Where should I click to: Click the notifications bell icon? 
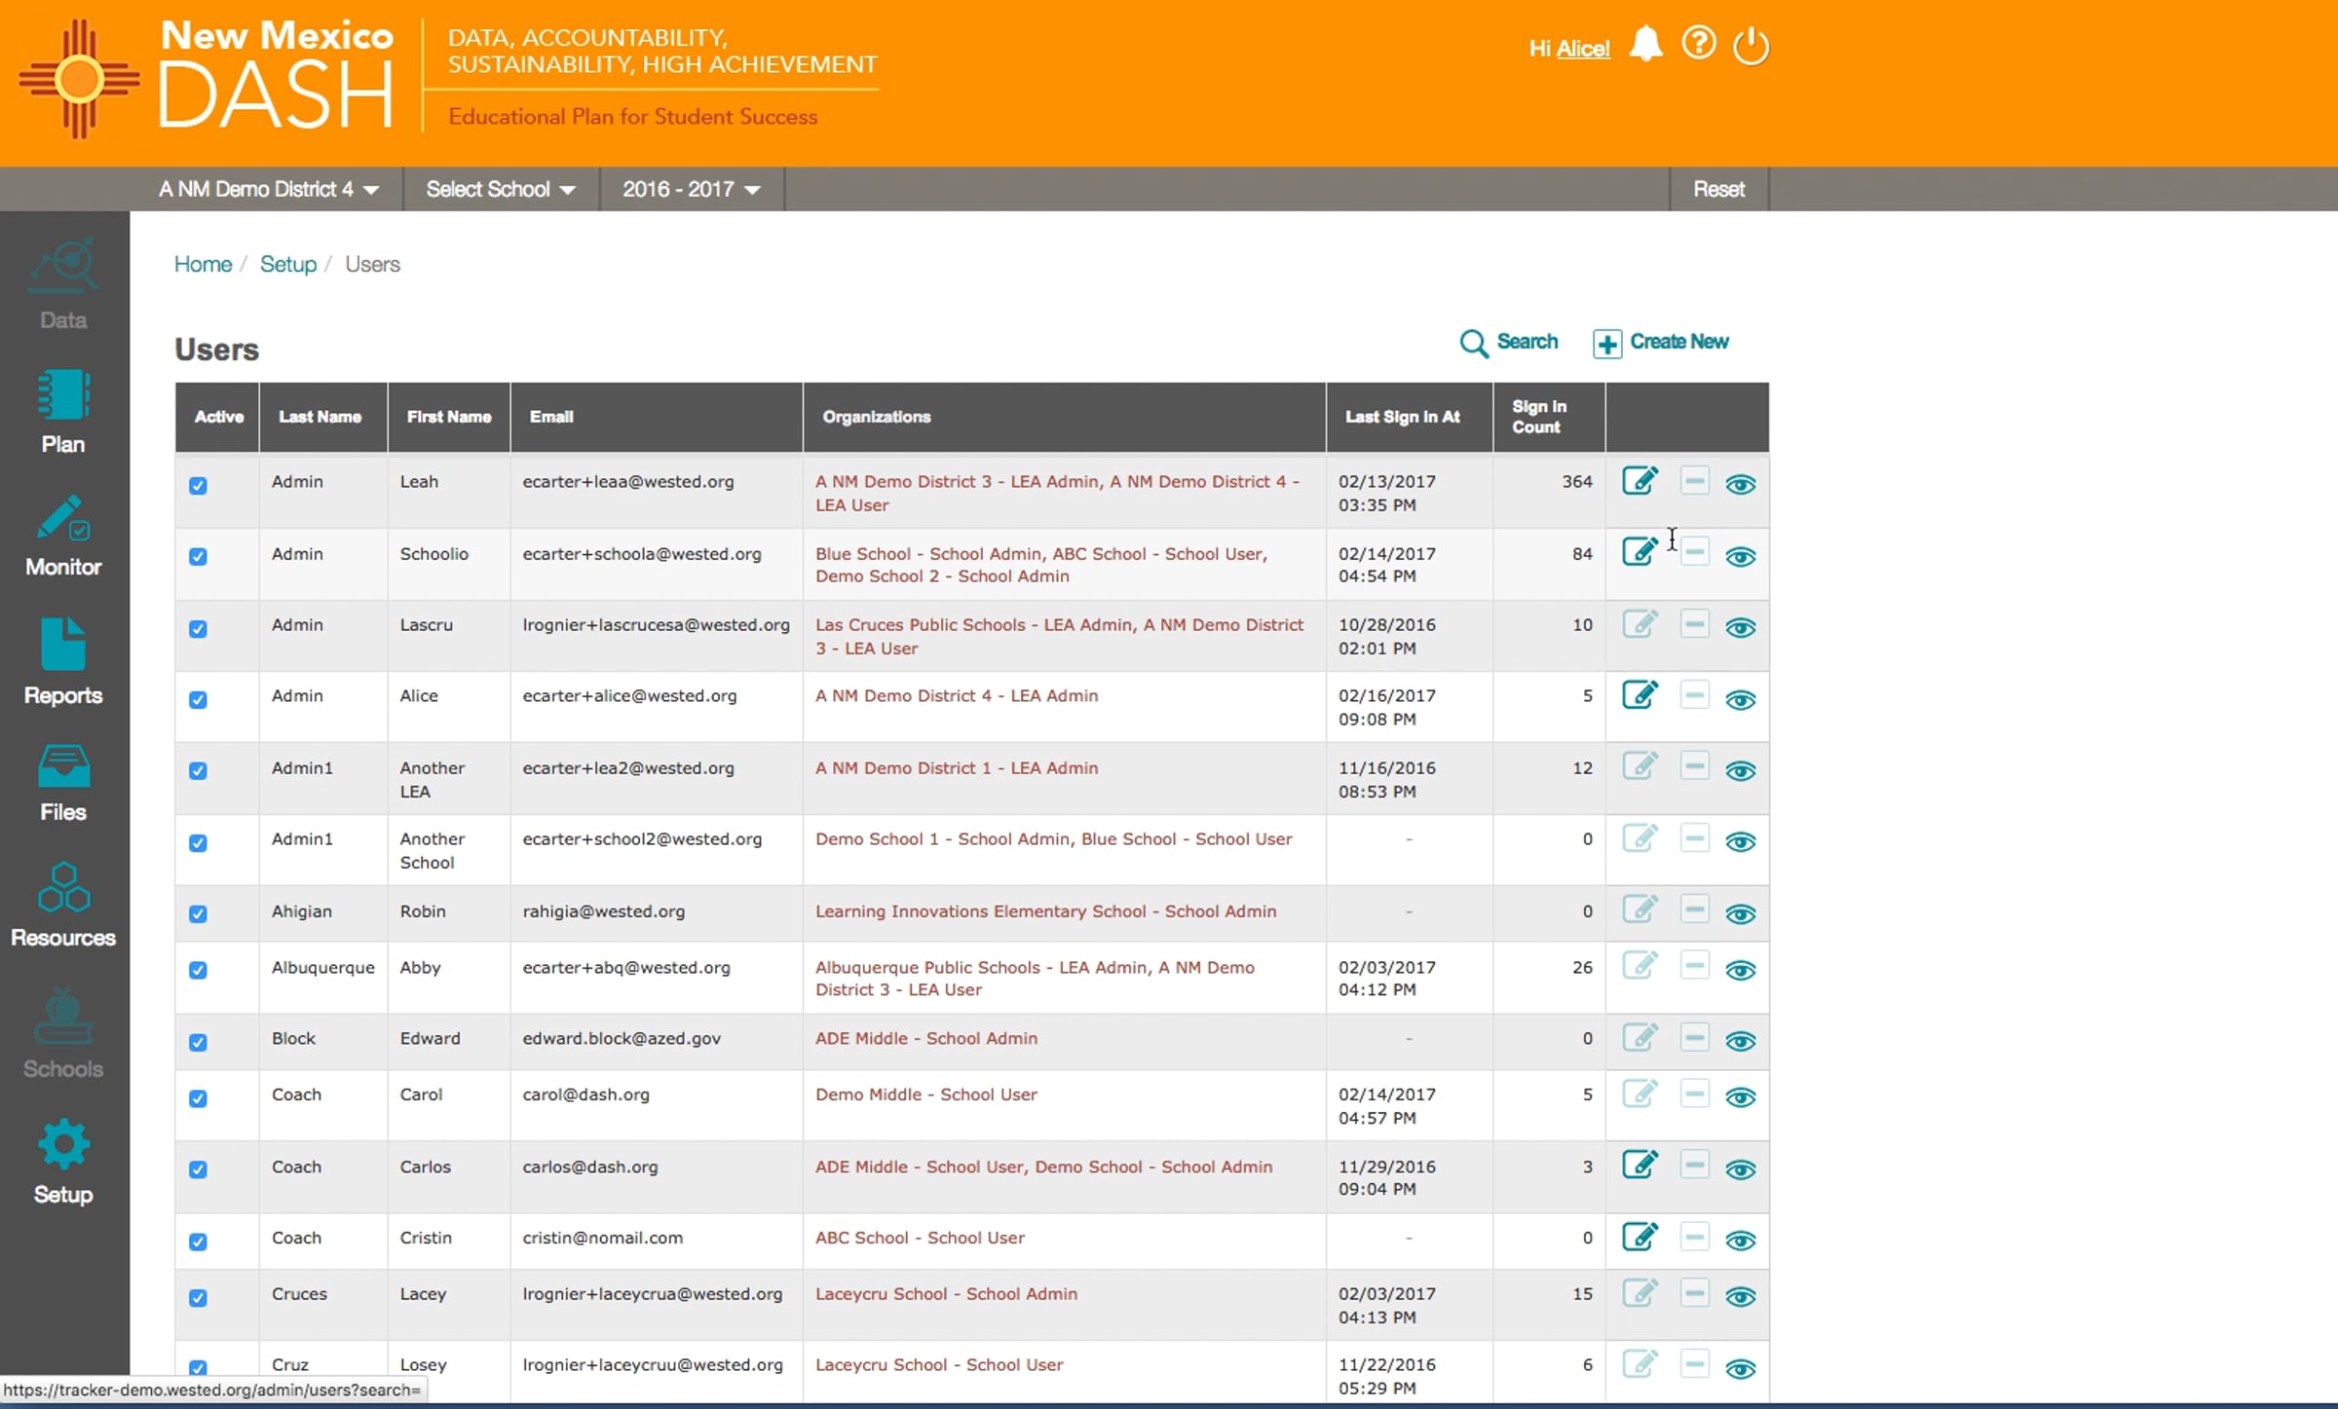(1645, 45)
